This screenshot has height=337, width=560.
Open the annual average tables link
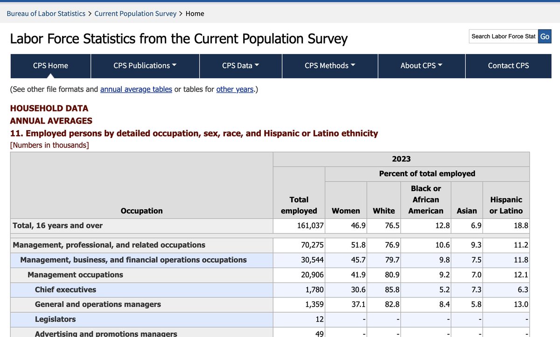136,89
